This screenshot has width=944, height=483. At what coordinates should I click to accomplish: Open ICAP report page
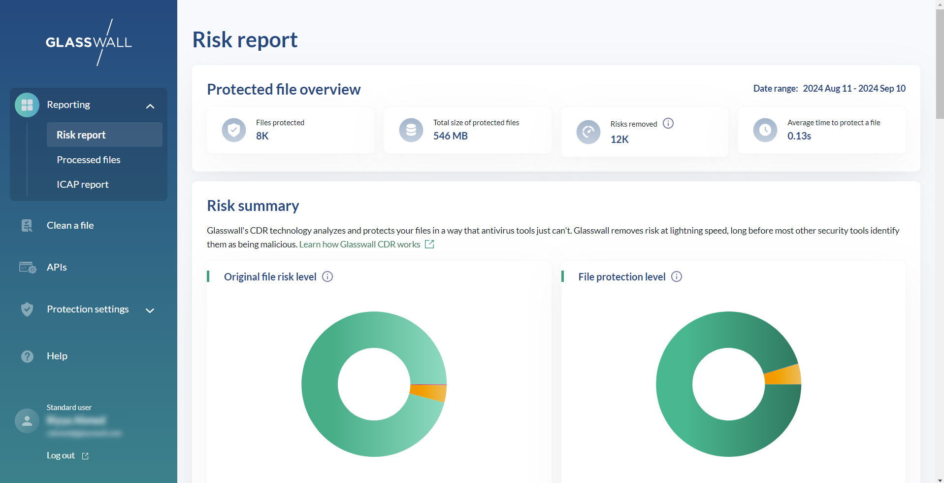tap(83, 184)
